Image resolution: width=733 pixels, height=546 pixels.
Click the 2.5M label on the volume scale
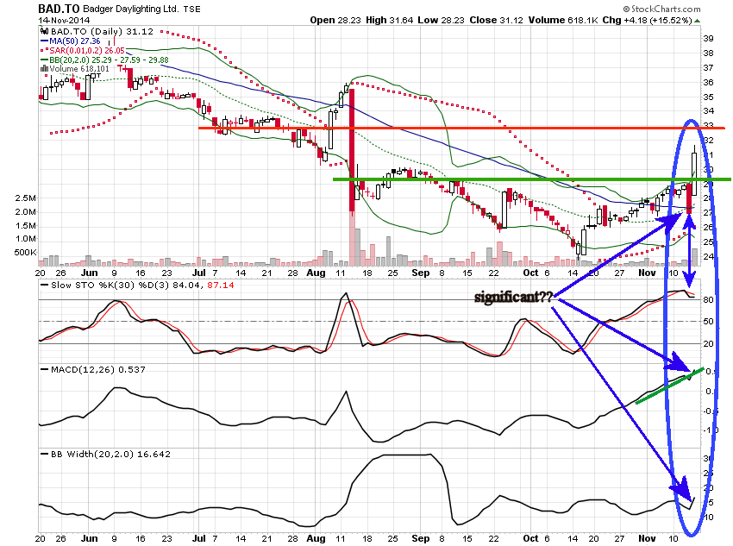click(25, 198)
